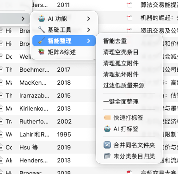Click title 机器的崛起 in list
The width and height of the screenshot is (178, 174).
point(159,18)
